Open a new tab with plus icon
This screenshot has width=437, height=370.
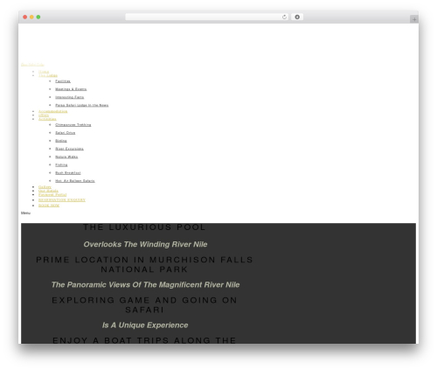414,19
